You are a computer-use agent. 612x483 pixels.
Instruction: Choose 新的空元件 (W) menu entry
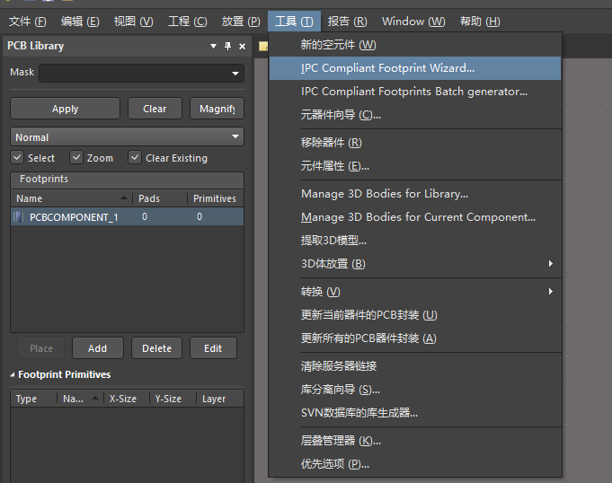click(415, 45)
